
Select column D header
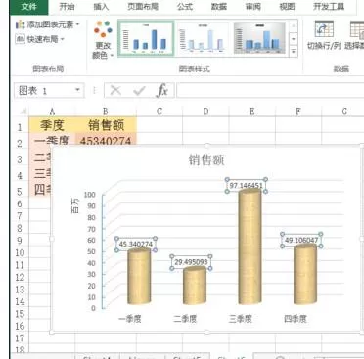[x=205, y=112]
